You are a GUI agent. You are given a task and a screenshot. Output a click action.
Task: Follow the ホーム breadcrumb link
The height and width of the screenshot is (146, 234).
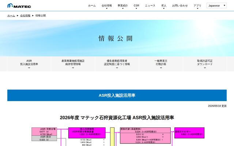(x=11, y=15)
